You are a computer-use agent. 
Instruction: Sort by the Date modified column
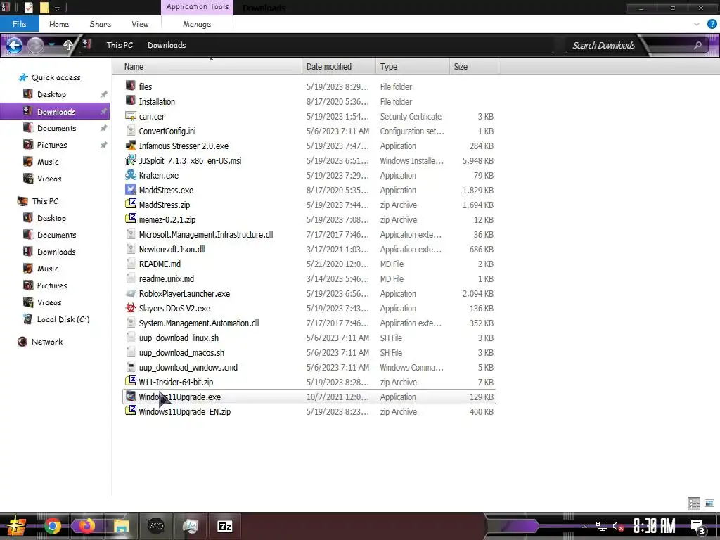[338, 67]
